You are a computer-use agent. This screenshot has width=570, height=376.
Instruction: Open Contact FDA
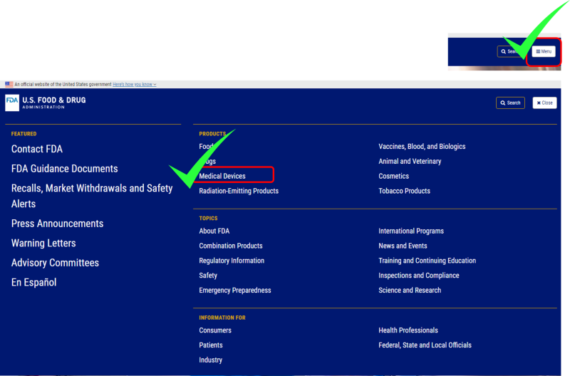click(37, 149)
